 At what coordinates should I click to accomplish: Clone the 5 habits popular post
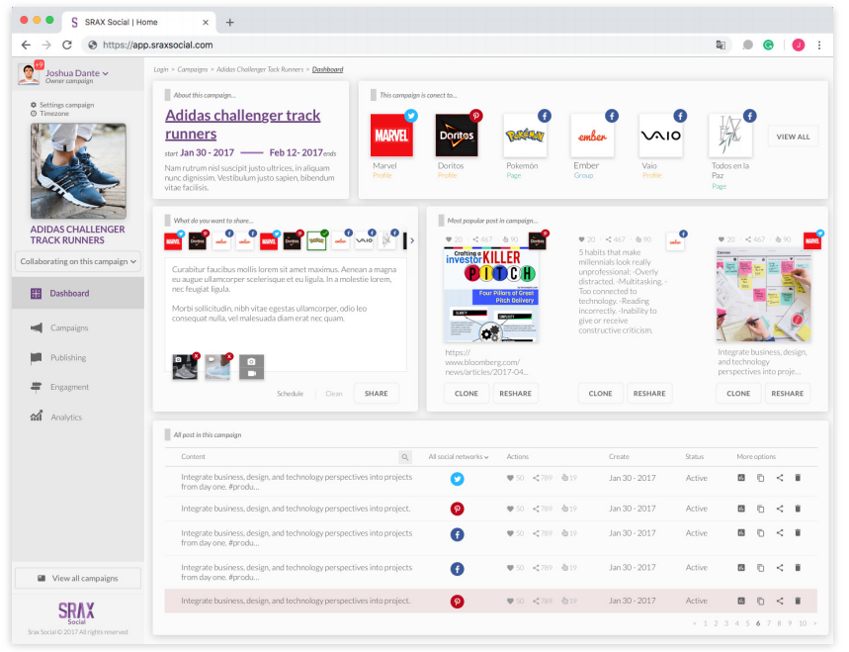[601, 394]
